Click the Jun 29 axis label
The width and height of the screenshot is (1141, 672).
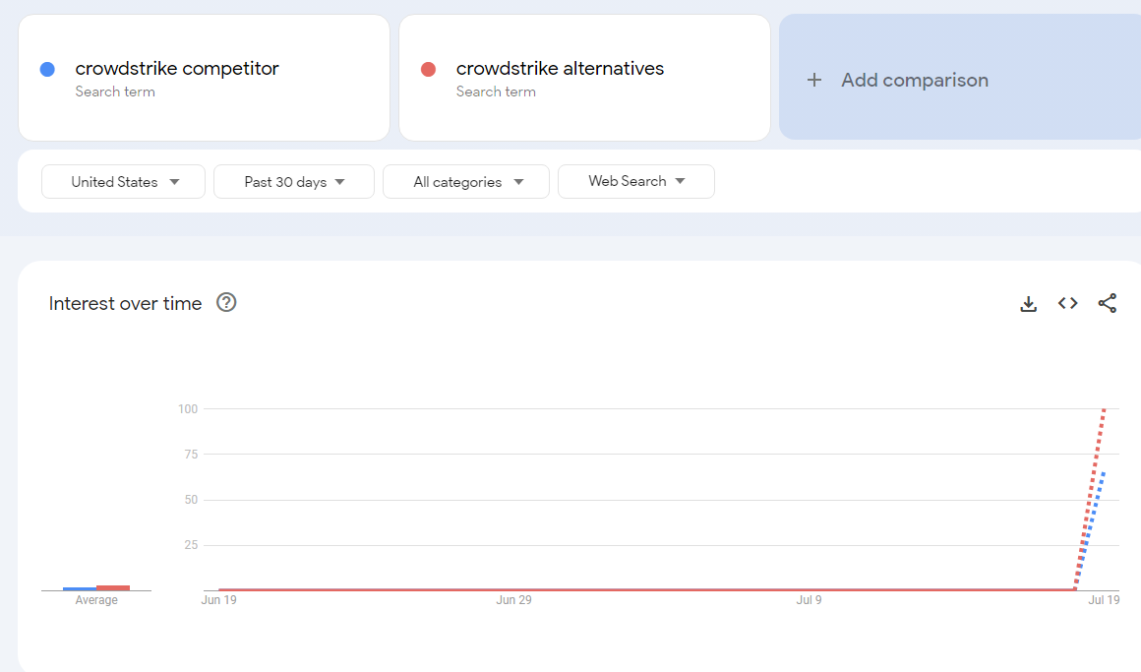(513, 599)
